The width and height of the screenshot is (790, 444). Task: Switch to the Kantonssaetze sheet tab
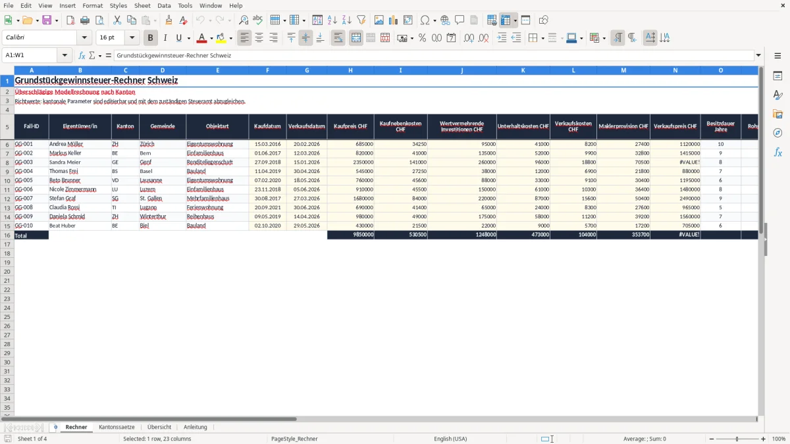click(x=117, y=427)
